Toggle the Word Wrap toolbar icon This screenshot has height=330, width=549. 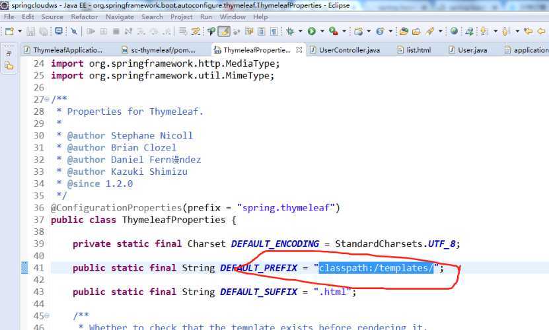[x=249, y=32]
